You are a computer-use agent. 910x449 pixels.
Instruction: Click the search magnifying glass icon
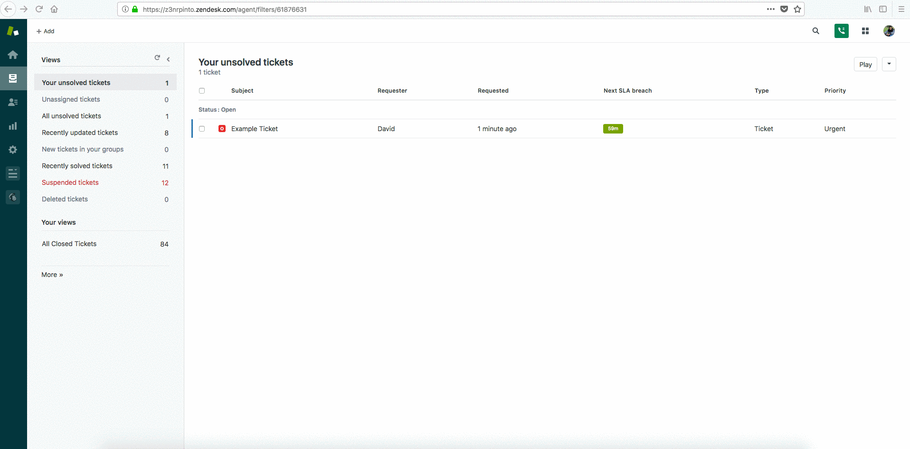coord(815,31)
